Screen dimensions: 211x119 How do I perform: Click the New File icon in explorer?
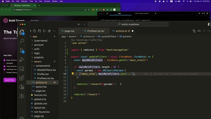coord(34,31)
